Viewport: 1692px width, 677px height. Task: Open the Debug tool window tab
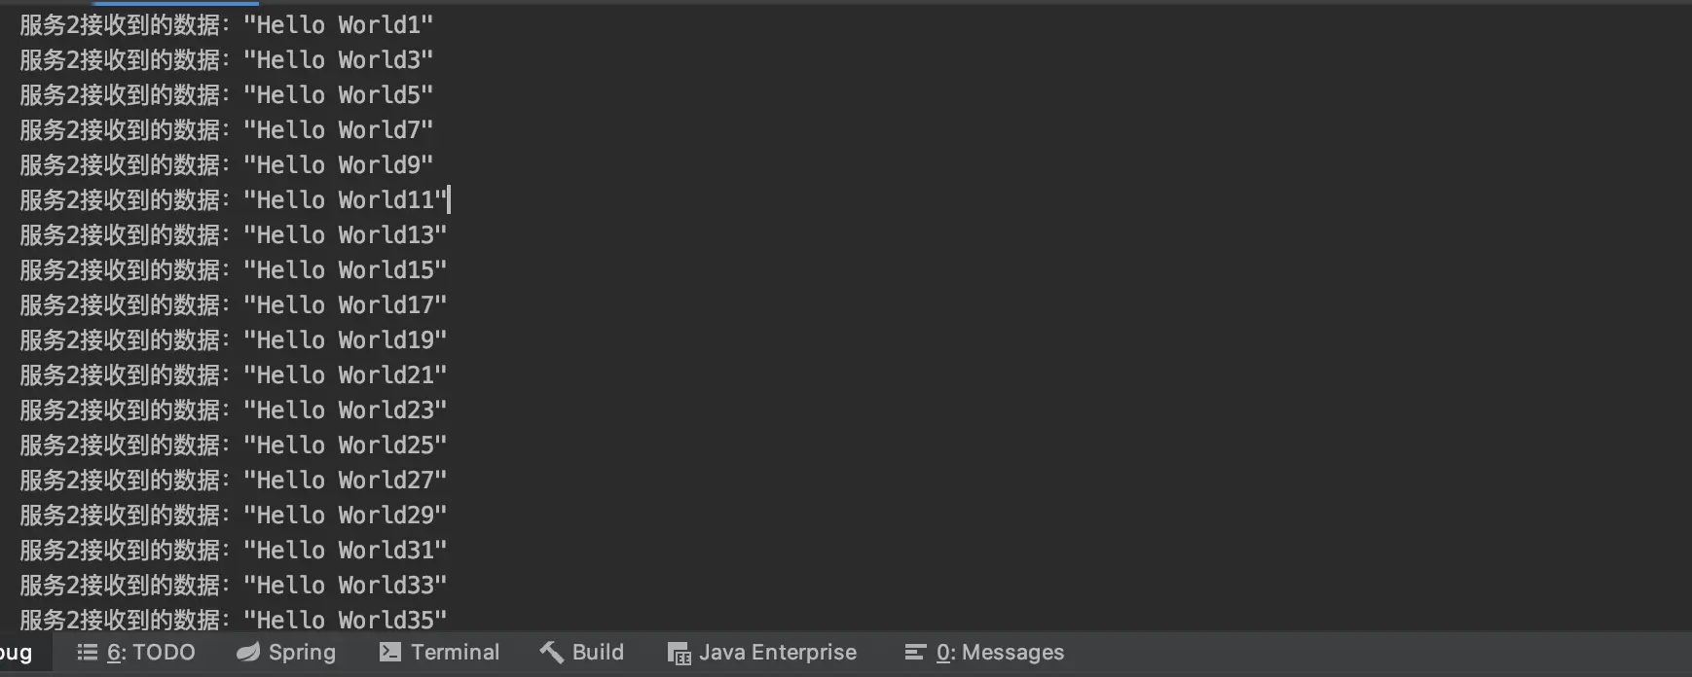(16, 653)
